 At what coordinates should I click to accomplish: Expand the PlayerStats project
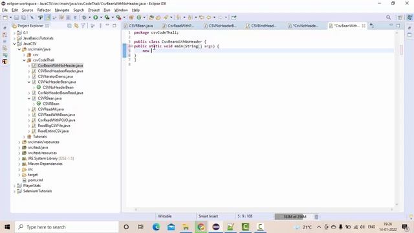click(x=14, y=186)
